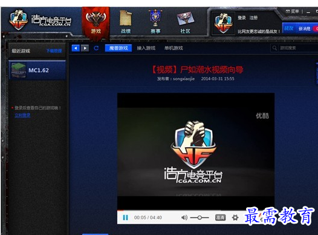Switch to the 单机游戏 tab
The image size is (318, 235).
point(174,48)
